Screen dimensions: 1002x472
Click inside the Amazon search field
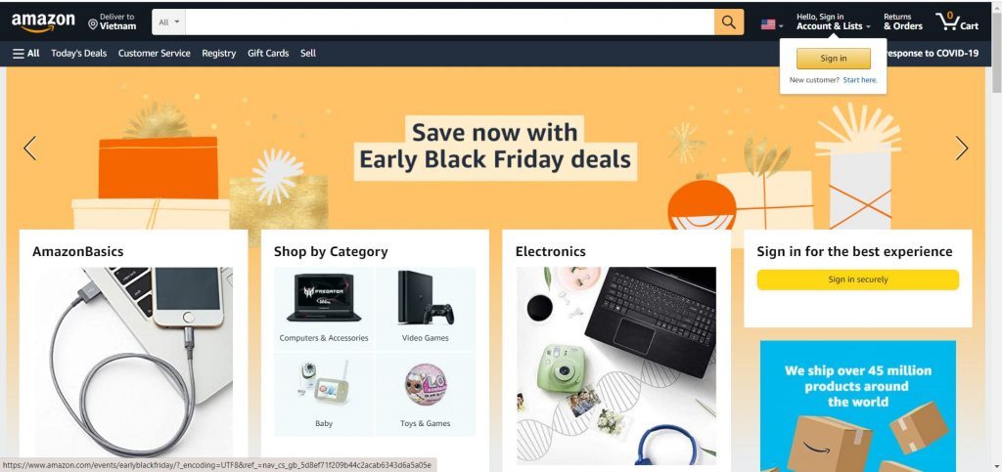click(x=450, y=22)
